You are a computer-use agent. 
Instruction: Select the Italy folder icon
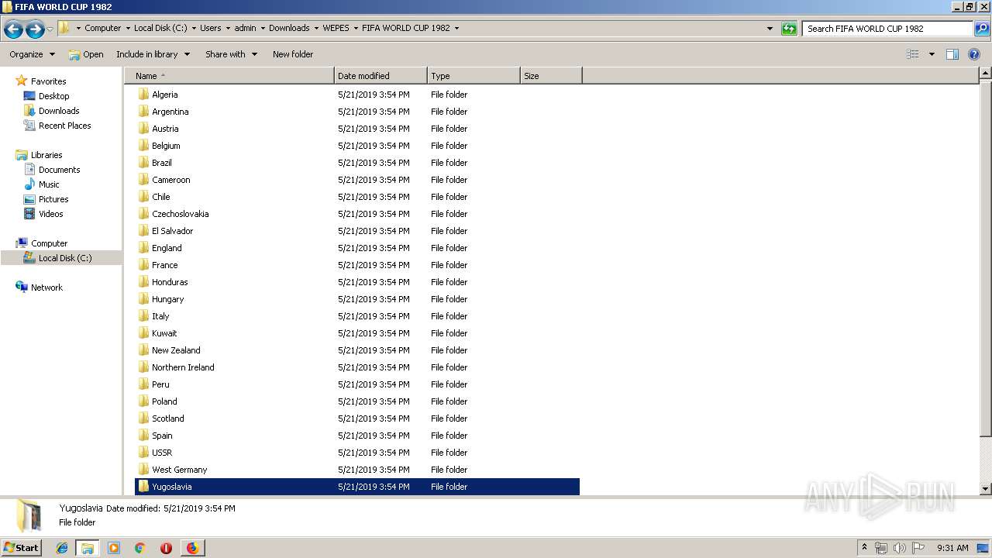(143, 315)
